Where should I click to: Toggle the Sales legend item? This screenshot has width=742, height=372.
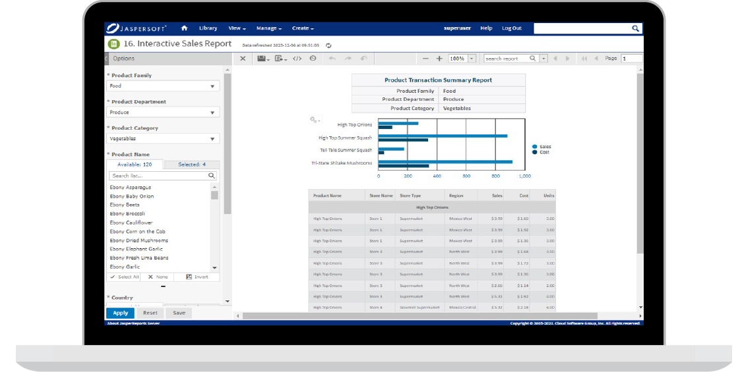542,147
